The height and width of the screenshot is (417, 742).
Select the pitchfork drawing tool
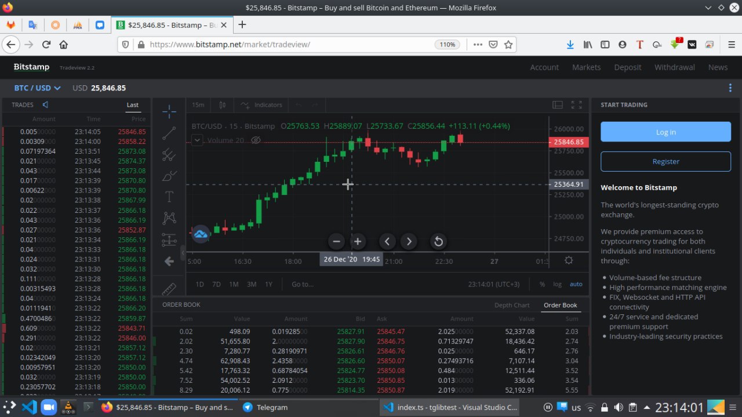coord(169,155)
